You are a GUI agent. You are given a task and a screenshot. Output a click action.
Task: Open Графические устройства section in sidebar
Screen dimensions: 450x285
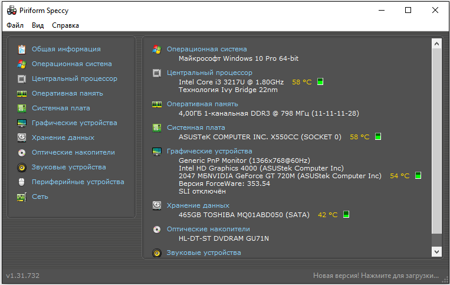point(74,123)
